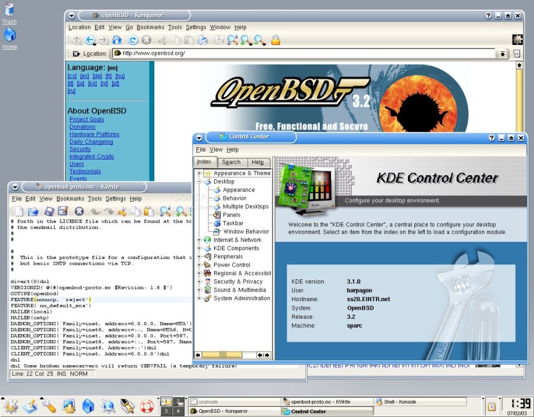The height and width of the screenshot is (417, 534).
Task: Go up one level in Konqueror
Action: (x=76, y=40)
